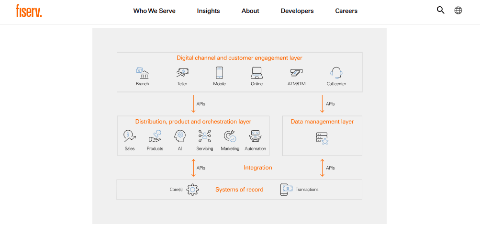Click the 'AI' label
Screen dimensions: 480x237
click(x=179, y=148)
